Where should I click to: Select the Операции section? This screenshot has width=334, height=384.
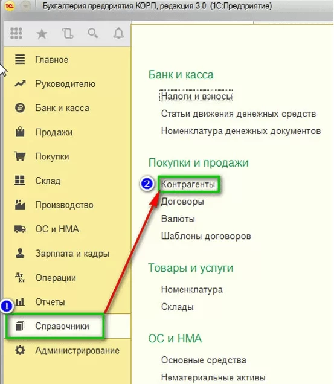[x=56, y=278]
